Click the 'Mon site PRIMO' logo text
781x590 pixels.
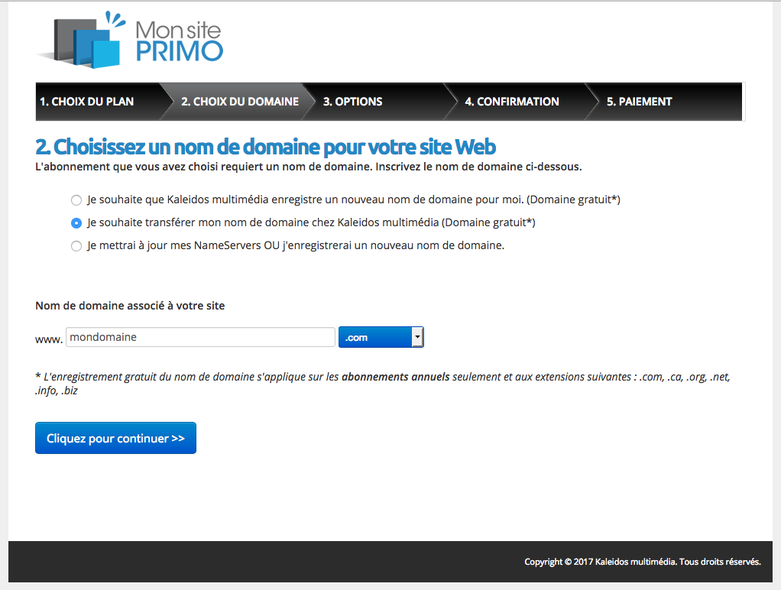(x=179, y=41)
